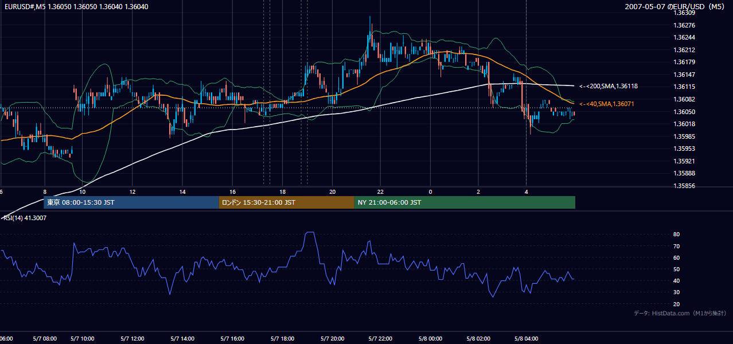Click the 5/7 22:00 date axis label
Viewport: 733px width, 344px height.
(381, 338)
